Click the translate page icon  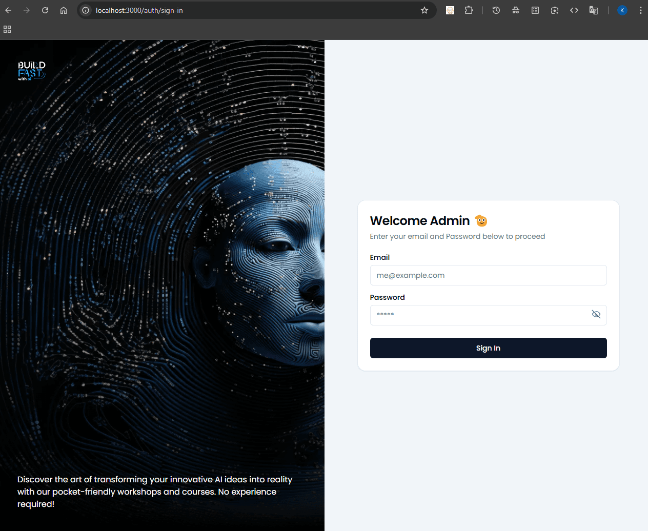coord(594,10)
